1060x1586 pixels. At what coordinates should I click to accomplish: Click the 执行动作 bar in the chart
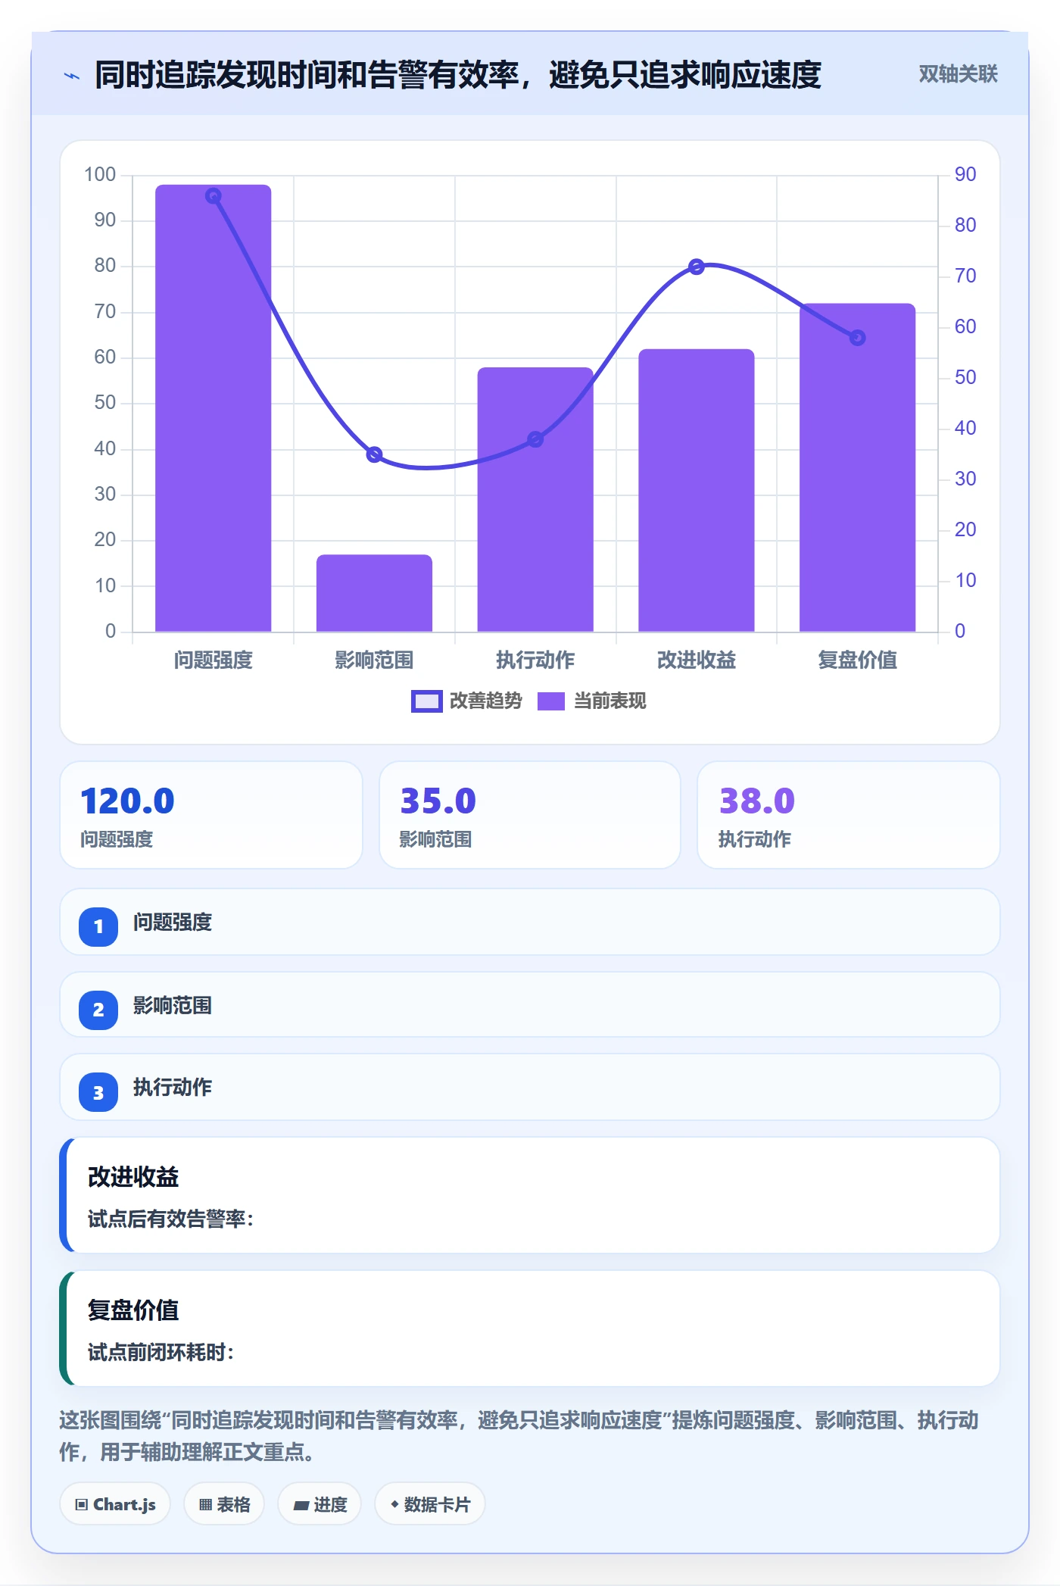tap(535, 500)
